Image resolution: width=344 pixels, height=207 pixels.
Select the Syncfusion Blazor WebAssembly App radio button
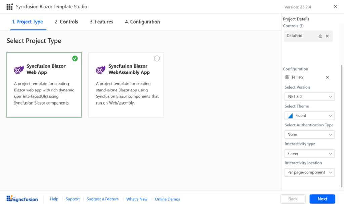point(157,58)
